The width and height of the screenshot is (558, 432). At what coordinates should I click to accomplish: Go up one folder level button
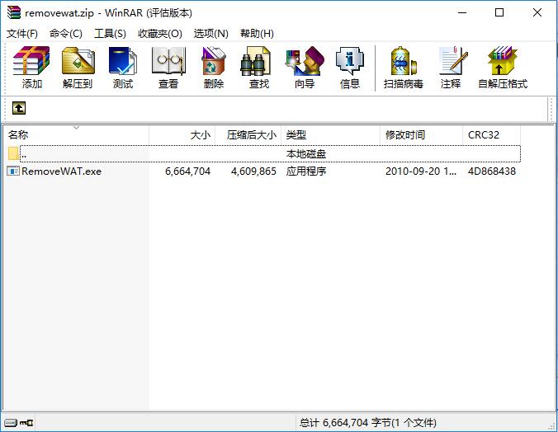[18, 108]
